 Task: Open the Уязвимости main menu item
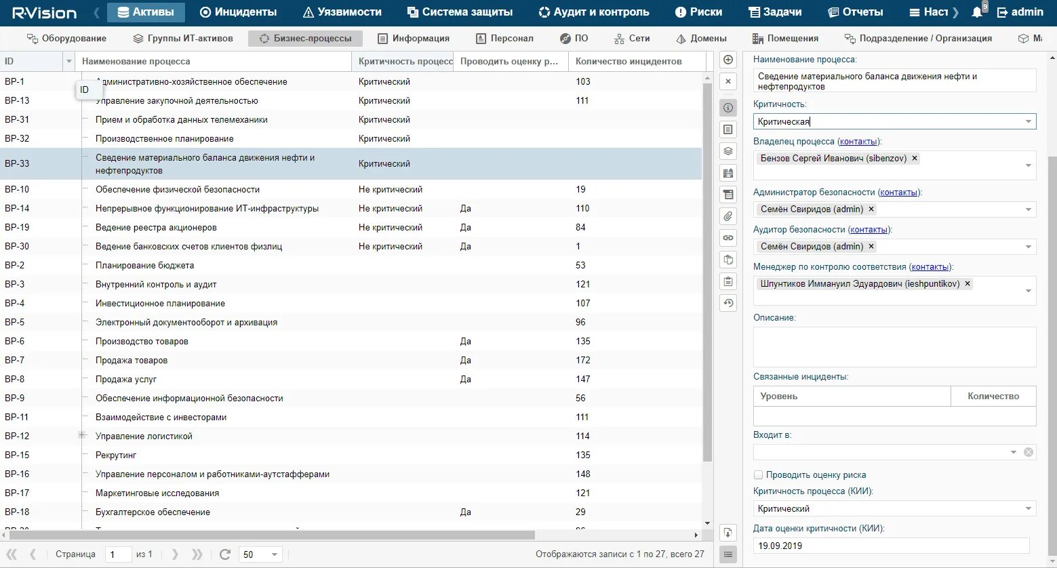(x=342, y=12)
